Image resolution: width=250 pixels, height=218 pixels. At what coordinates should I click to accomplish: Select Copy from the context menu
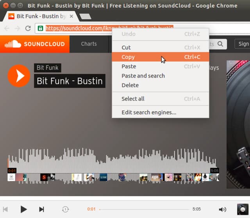point(128,57)
